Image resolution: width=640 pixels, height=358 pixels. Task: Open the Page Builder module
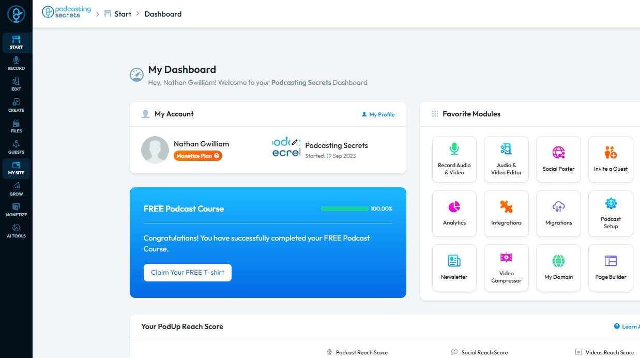click(x=611, y=267)
